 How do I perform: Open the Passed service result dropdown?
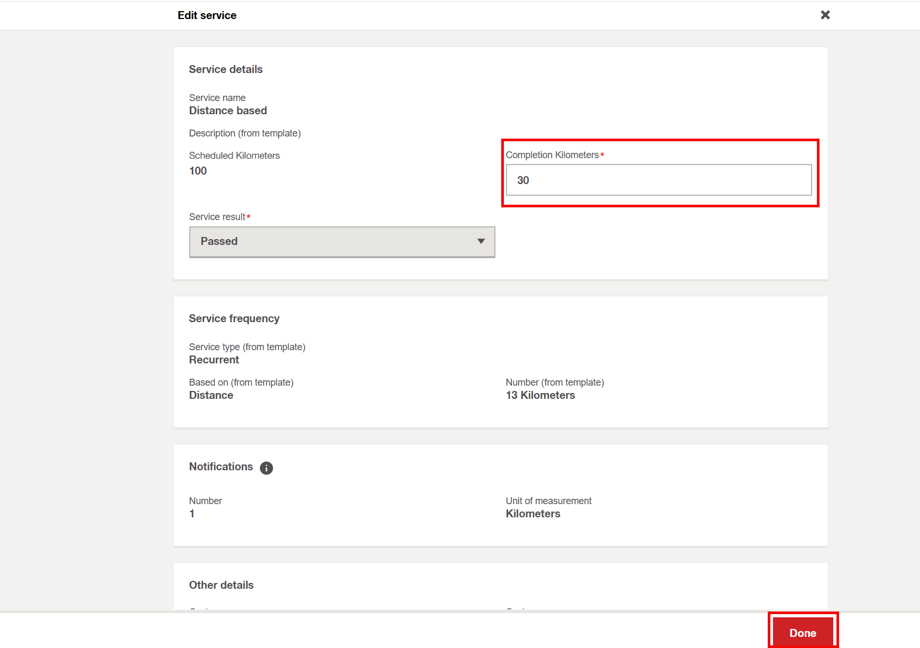pos(342,242)
